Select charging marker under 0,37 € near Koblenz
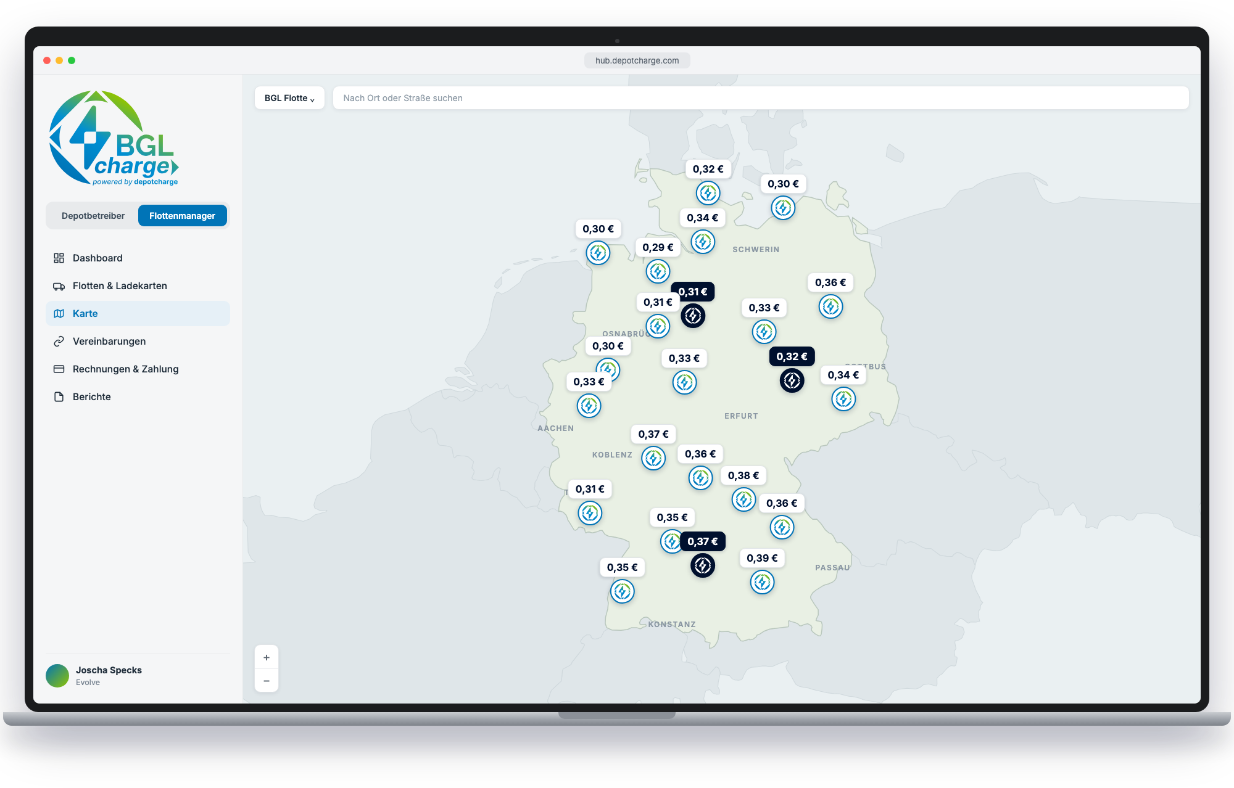The width and height of the screenshot is (1234, 788). [x=653, y=458]
